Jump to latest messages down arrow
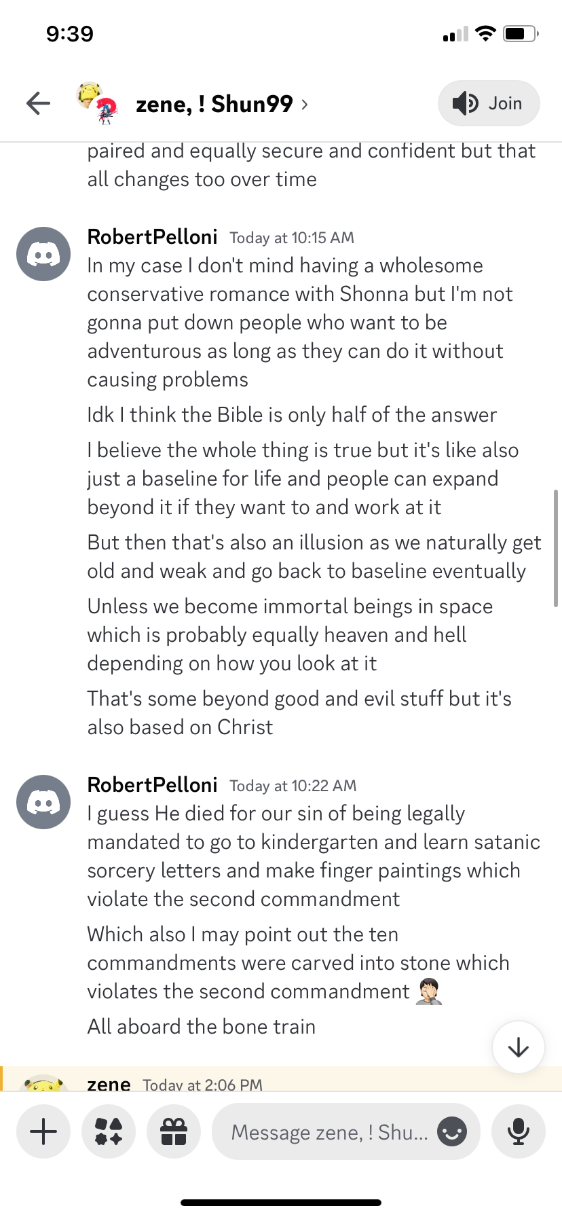 (519, 1047)
